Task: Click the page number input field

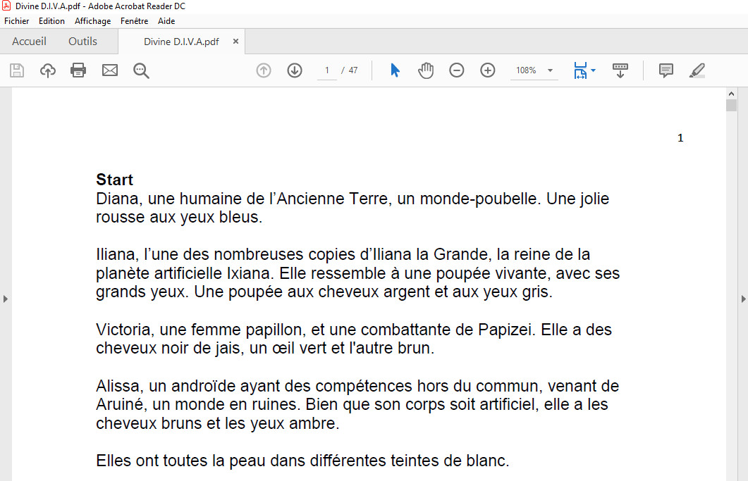Action: [327, 70]
